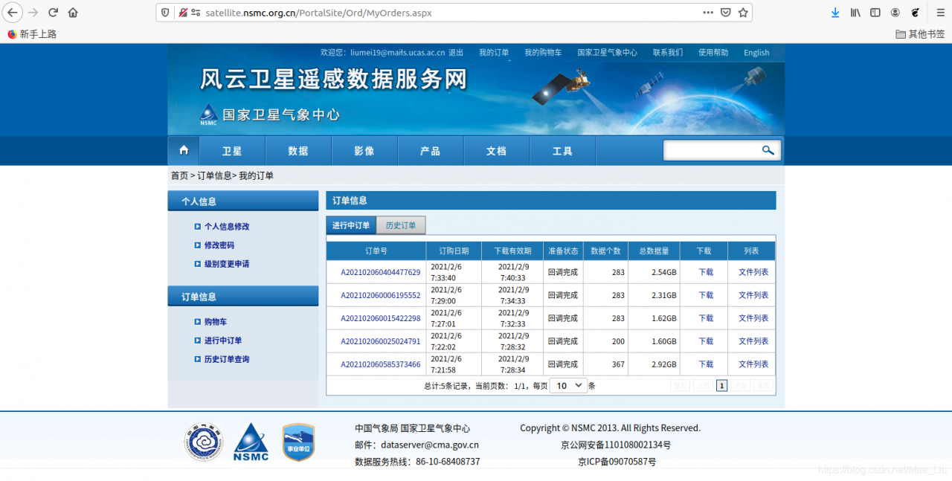Viewport: 952px width, 481px height.
Task: Click 下载 for the 2.54GB order
Action: click(x=706, y=272)
